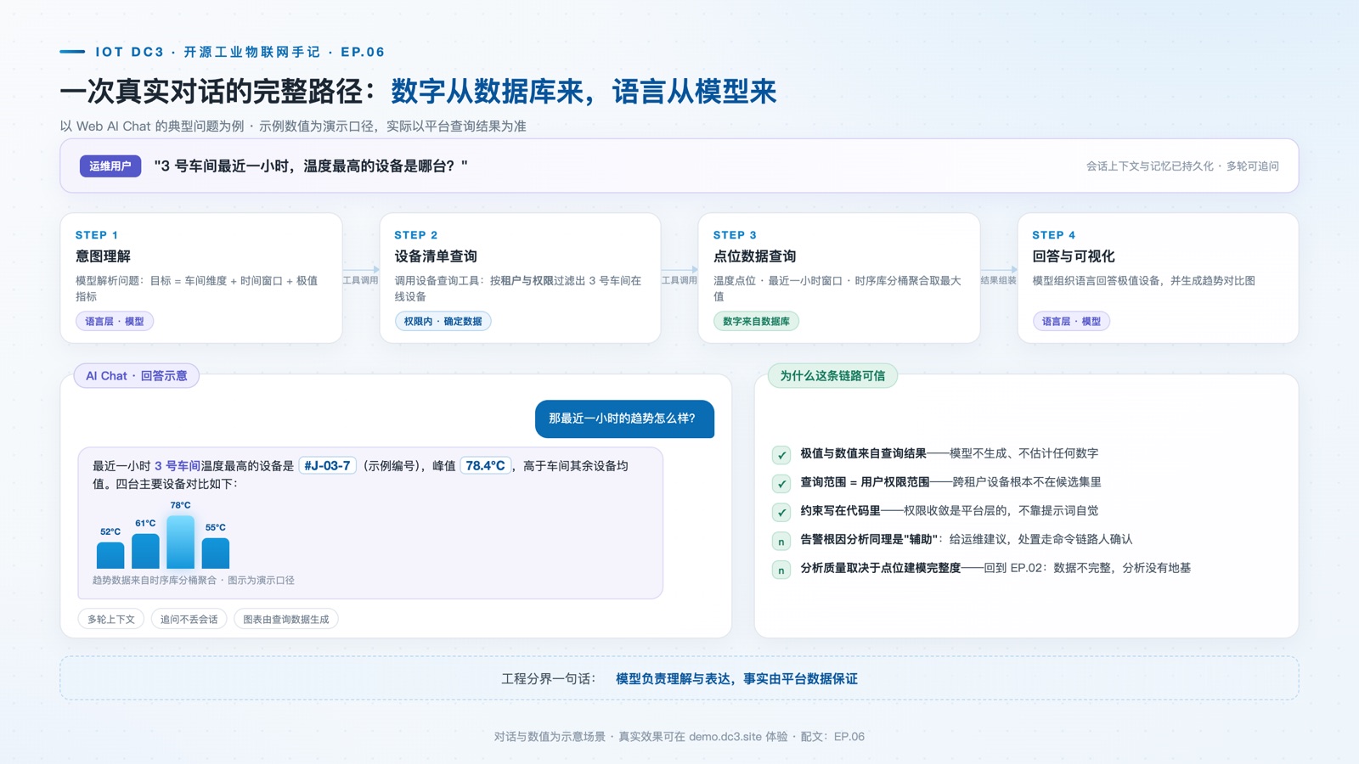Click the check icon beside 查询范围 = 用户权限范围
This screenshot has height=764, width=1359.
pos(781,484)
